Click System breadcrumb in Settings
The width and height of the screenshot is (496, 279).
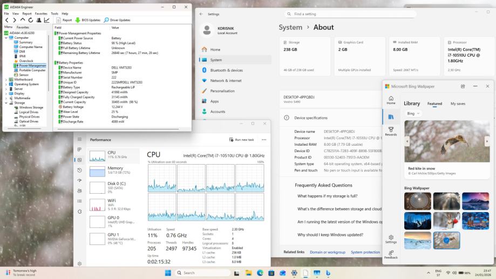(x=290, y=27)
